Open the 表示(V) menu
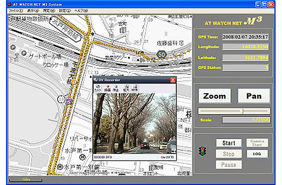 [x=33, y=11]
